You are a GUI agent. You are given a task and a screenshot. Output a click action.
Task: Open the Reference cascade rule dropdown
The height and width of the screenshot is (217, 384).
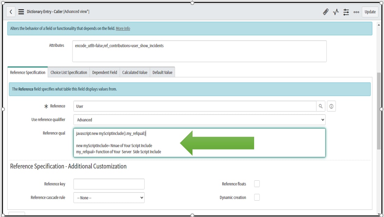click(x=109, y=197)
